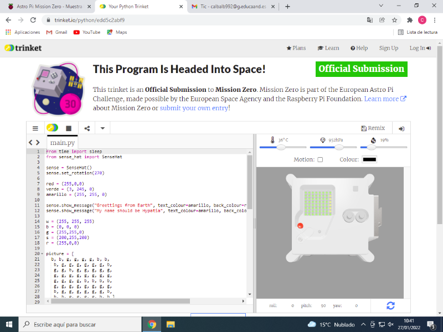Open the tab search dropdown

[x=380, y=6]
